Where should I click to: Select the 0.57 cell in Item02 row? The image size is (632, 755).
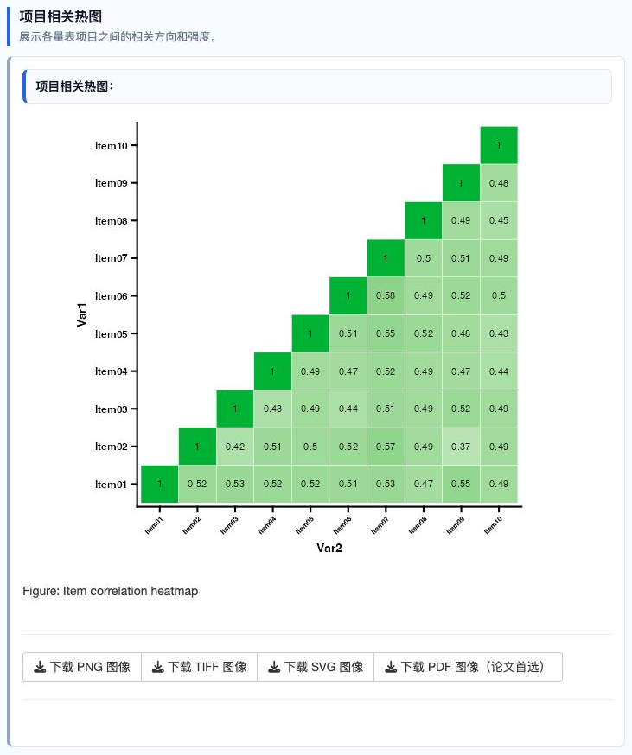pyautogui.click(x=386, y=447)
